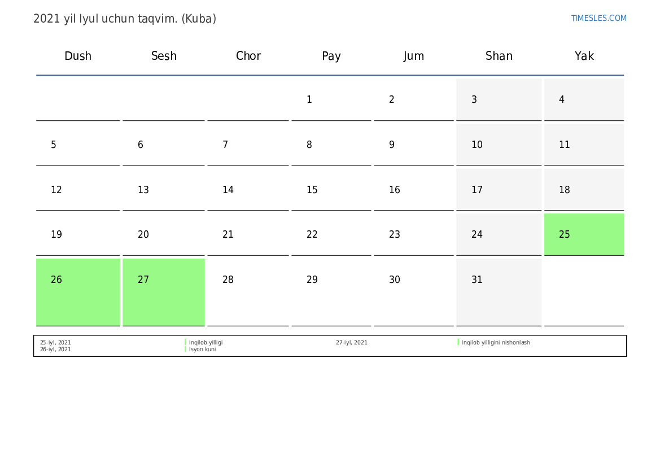Click date 29 on the calendar
The width and height of the screenshot is (660, 467).
(x=331, y=293)
